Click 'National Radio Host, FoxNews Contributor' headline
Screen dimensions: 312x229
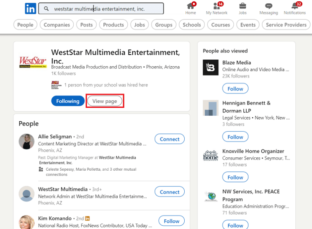coord(95,226)
